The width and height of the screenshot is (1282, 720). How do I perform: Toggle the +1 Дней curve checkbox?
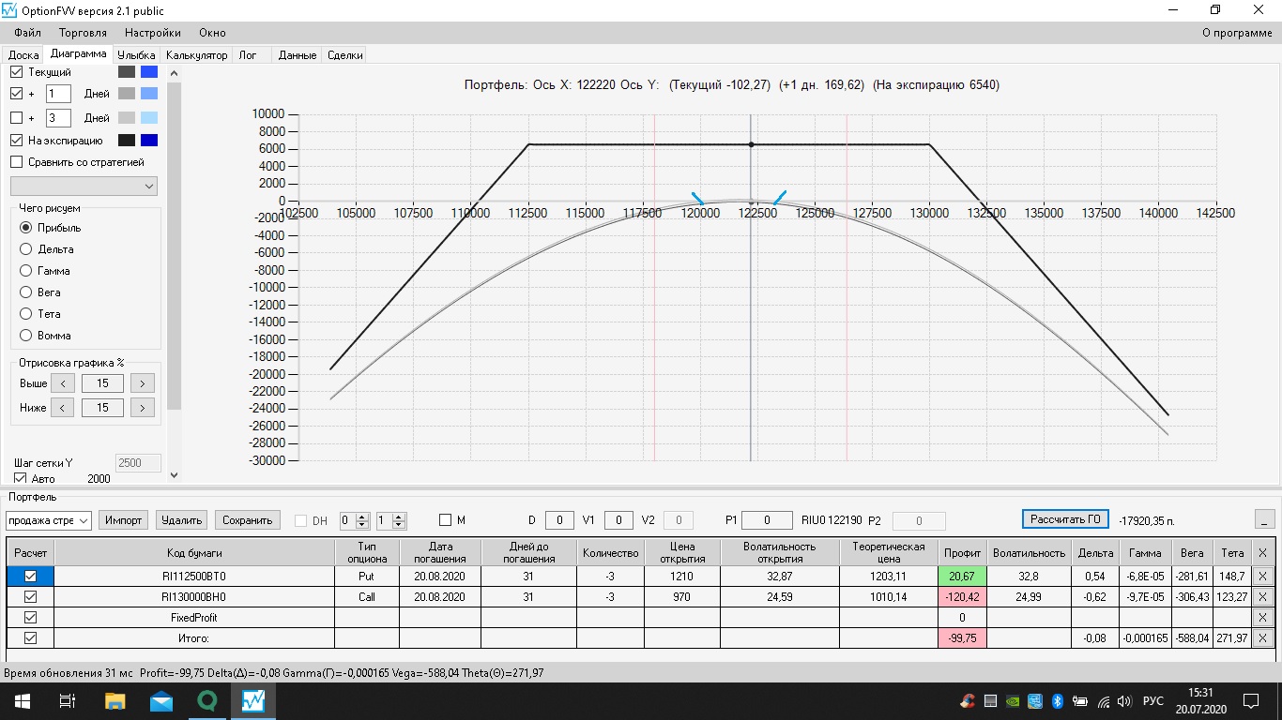tap(16, 94)
